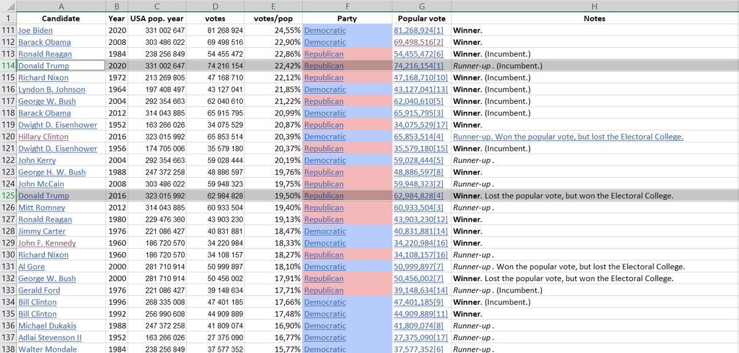Select percentage cell 24,55%
739x353 pixels.
click(273, 30)
